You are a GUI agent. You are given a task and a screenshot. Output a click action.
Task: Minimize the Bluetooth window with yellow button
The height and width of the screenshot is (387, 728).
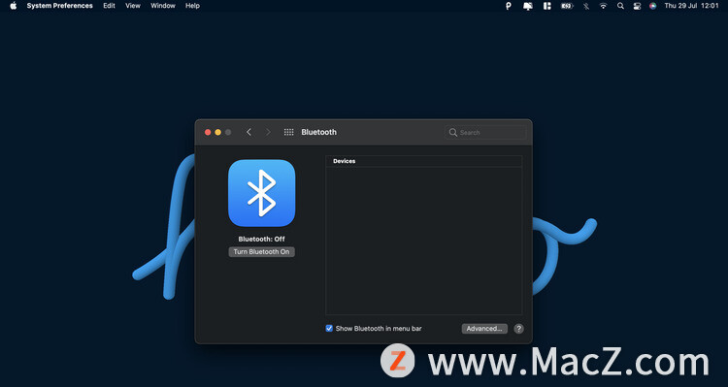coord(217,132)
